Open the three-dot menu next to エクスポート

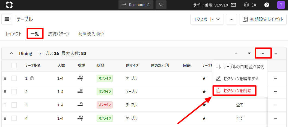(231, 19)
